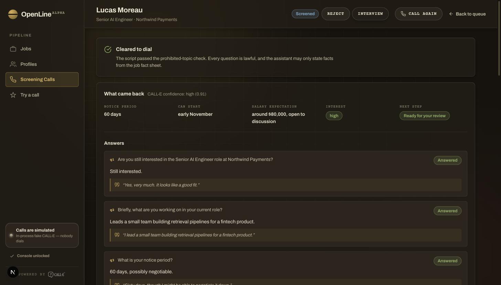Click the quote icon in q1 answer
Image resolution: width=501 pixels, height=285 pixels.
pos(117,185)
